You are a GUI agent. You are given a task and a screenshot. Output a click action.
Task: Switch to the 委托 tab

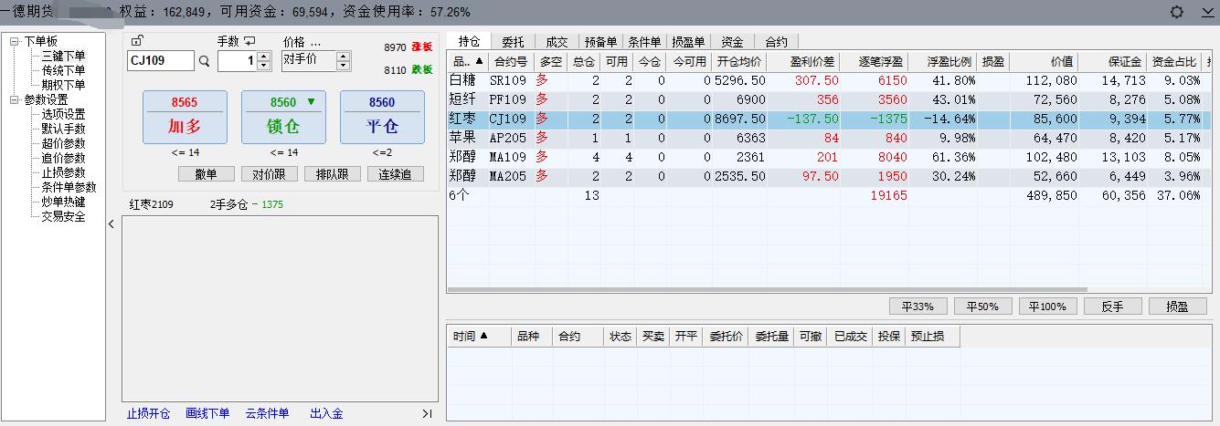point(514,42)
